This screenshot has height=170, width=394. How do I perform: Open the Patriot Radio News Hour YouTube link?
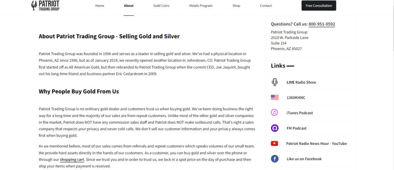point(316,143)
